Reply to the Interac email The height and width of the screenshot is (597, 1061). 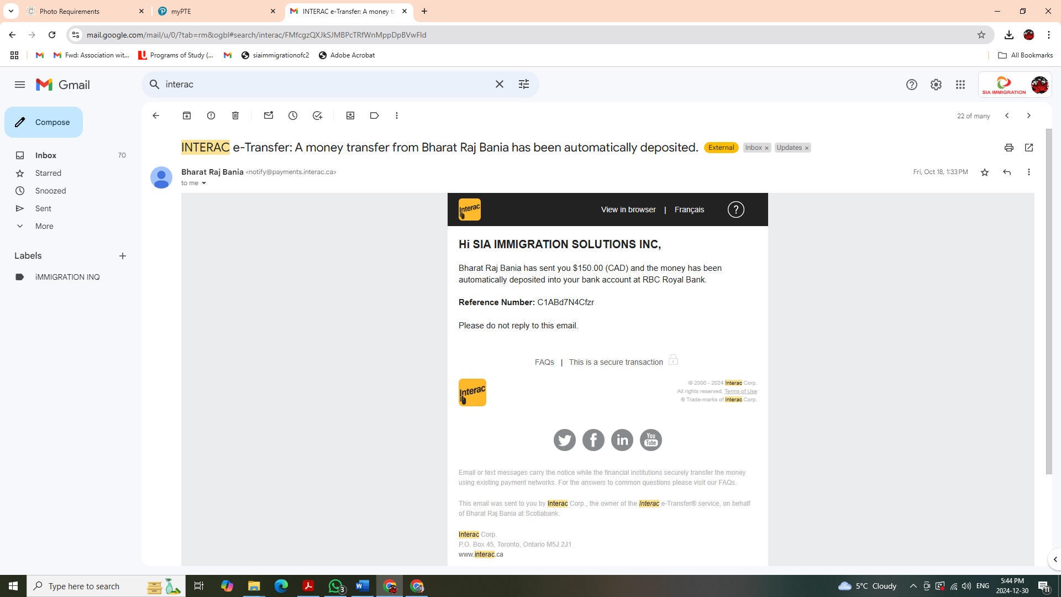(x=1007, y=172)
